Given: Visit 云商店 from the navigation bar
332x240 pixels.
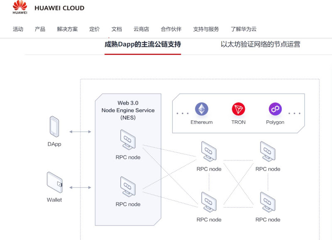Looking at the screenshot, I should coord(141,29).
